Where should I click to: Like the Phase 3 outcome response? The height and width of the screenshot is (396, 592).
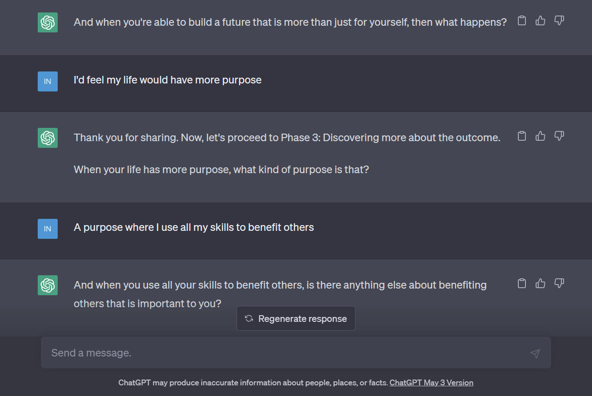[x=541, y=136]
